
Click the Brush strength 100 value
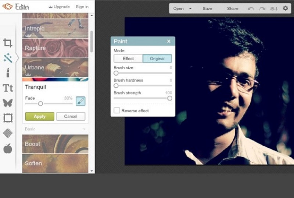click(x=168, y=93)
